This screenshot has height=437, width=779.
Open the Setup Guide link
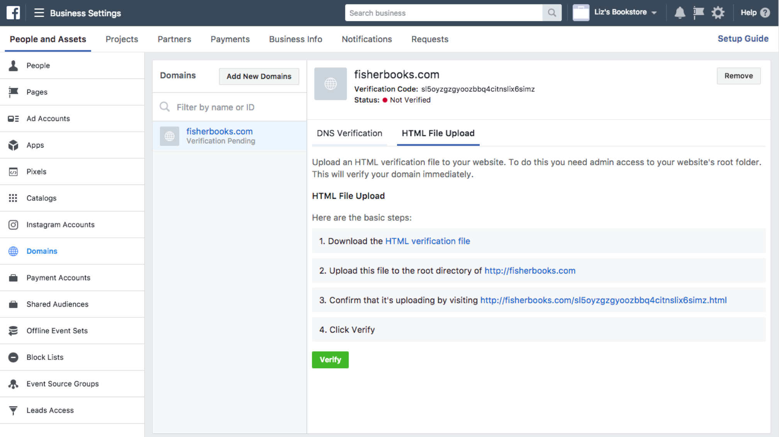point(743,39)
